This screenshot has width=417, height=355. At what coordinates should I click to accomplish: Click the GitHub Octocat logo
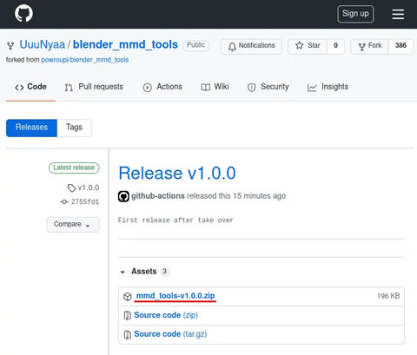point(23,13)
